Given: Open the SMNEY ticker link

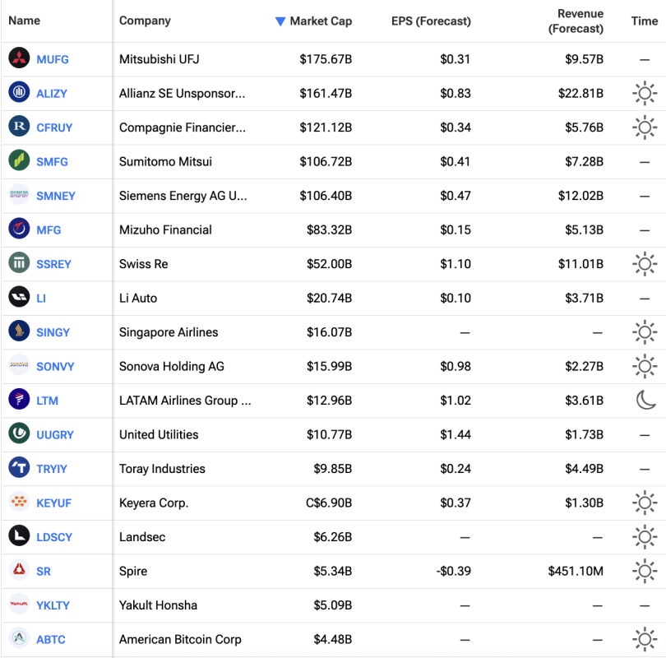Looking at the screenshot, I should click(x=56, y=196).
